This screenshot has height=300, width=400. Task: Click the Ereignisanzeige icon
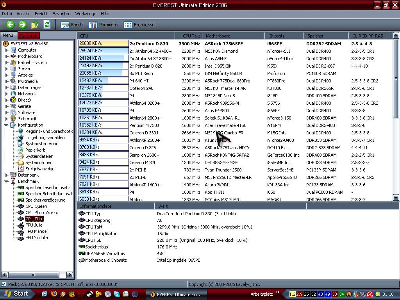(x=21, y=169)
